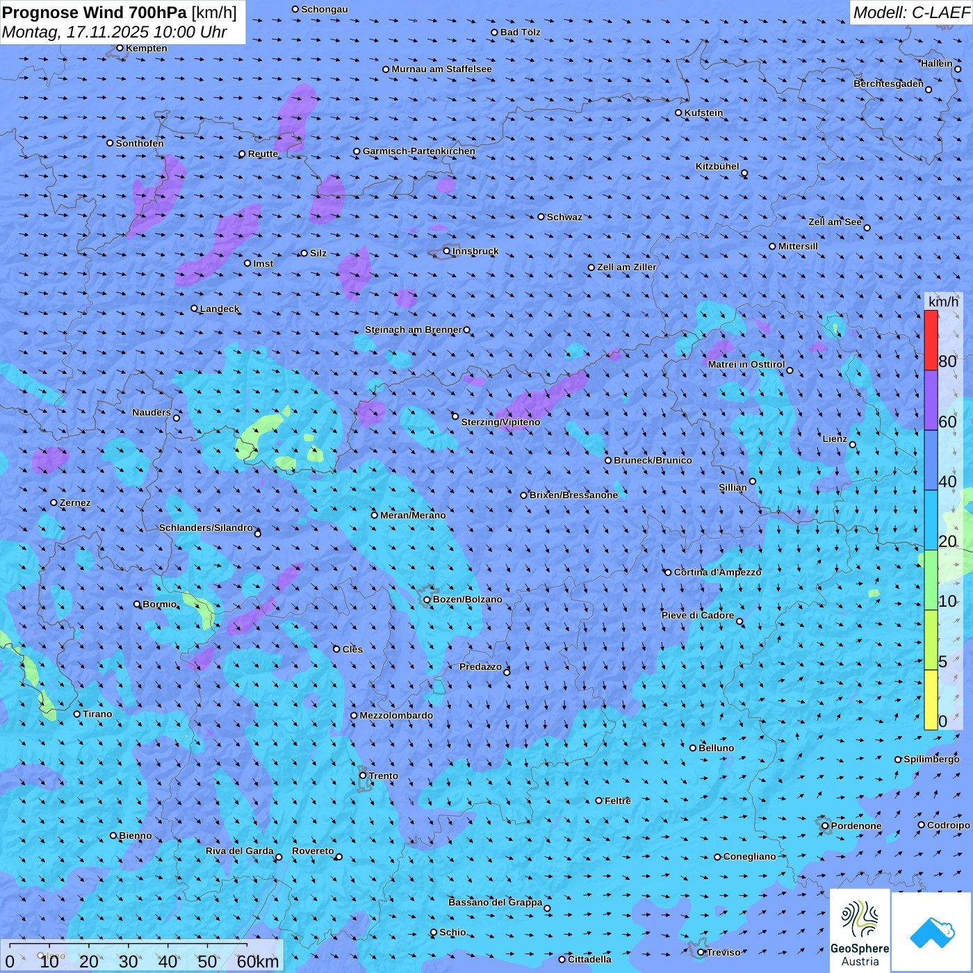973x973 pixels.
Task: Click the 'Zernez' label
Action: click(x=75, y=502)
